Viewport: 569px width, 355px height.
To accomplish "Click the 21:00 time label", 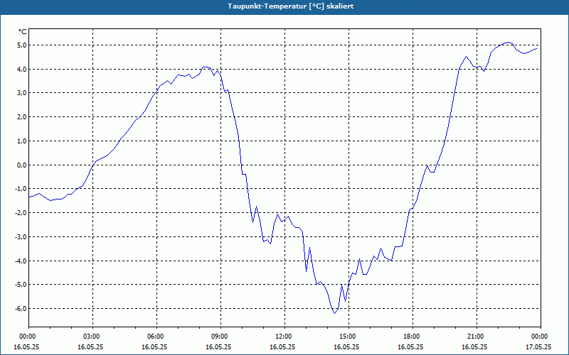I will 476,337.
